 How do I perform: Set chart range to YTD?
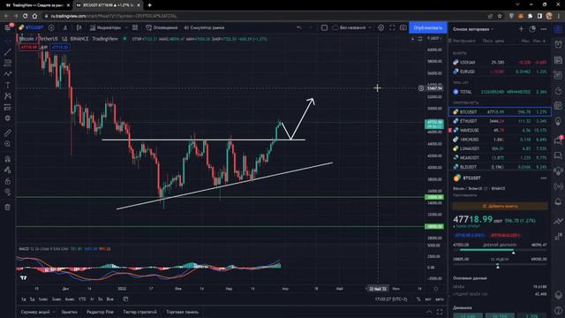tap(82, 299)
